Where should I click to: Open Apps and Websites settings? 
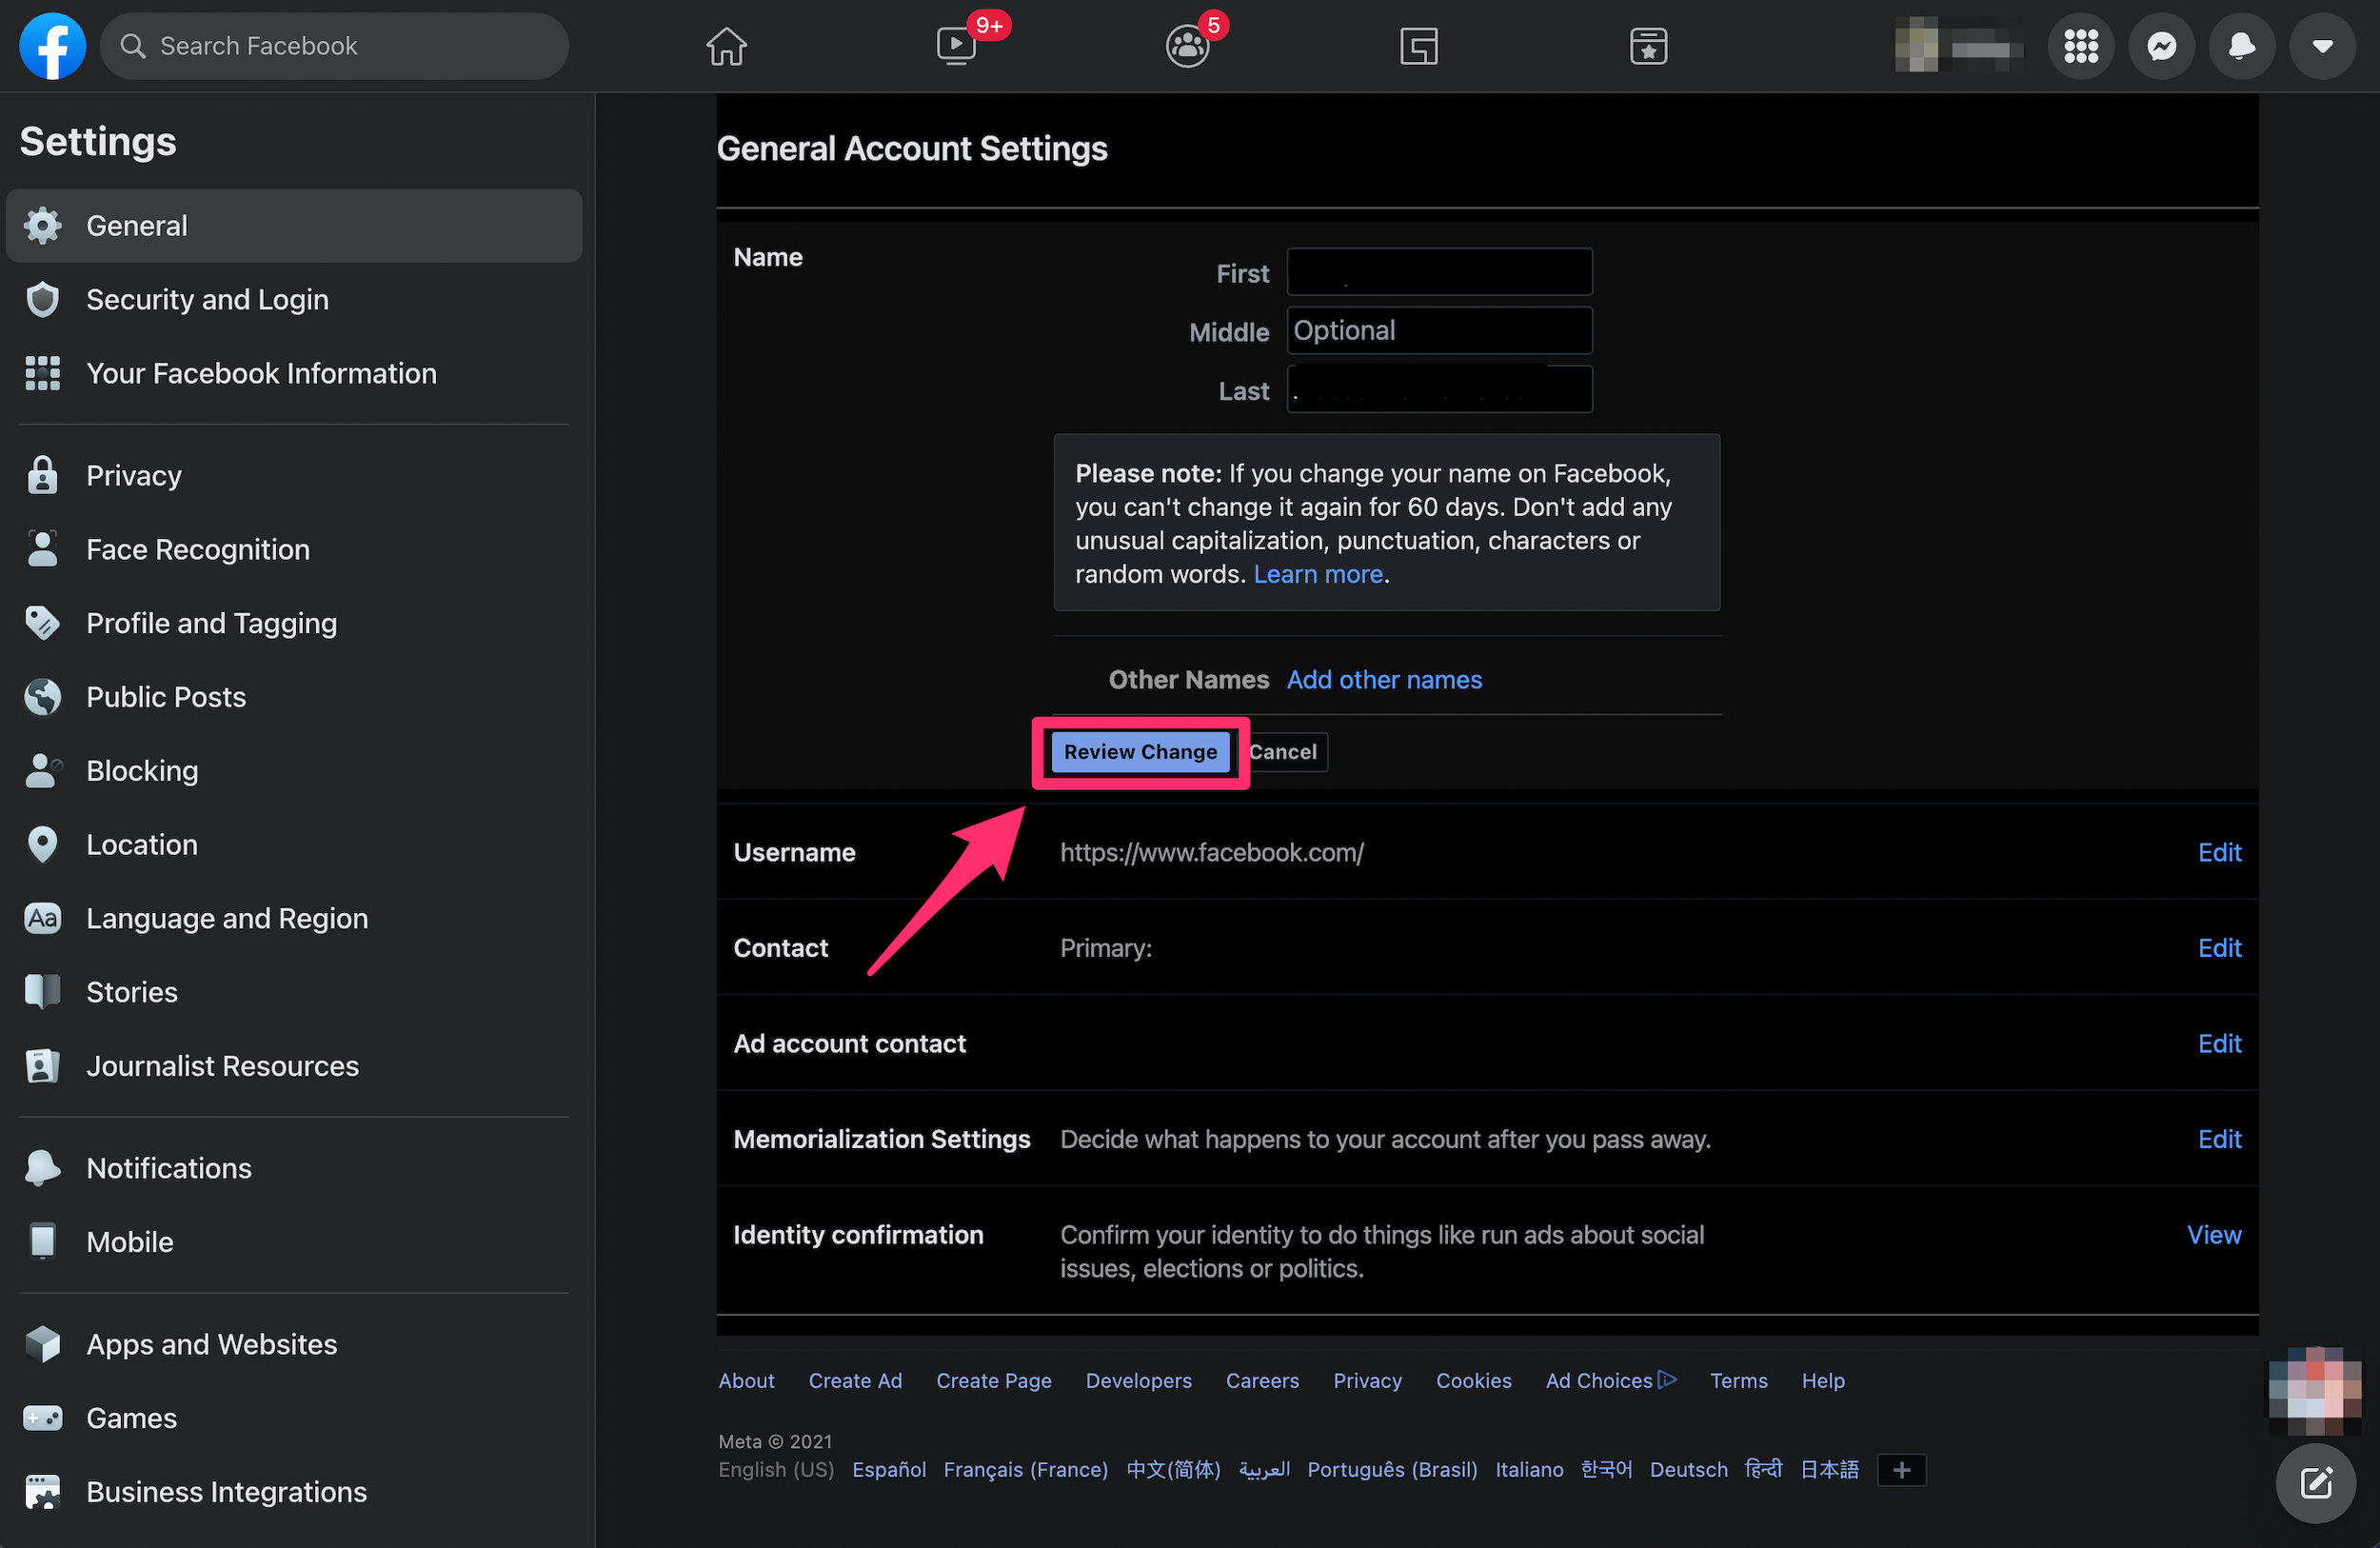294,1344
